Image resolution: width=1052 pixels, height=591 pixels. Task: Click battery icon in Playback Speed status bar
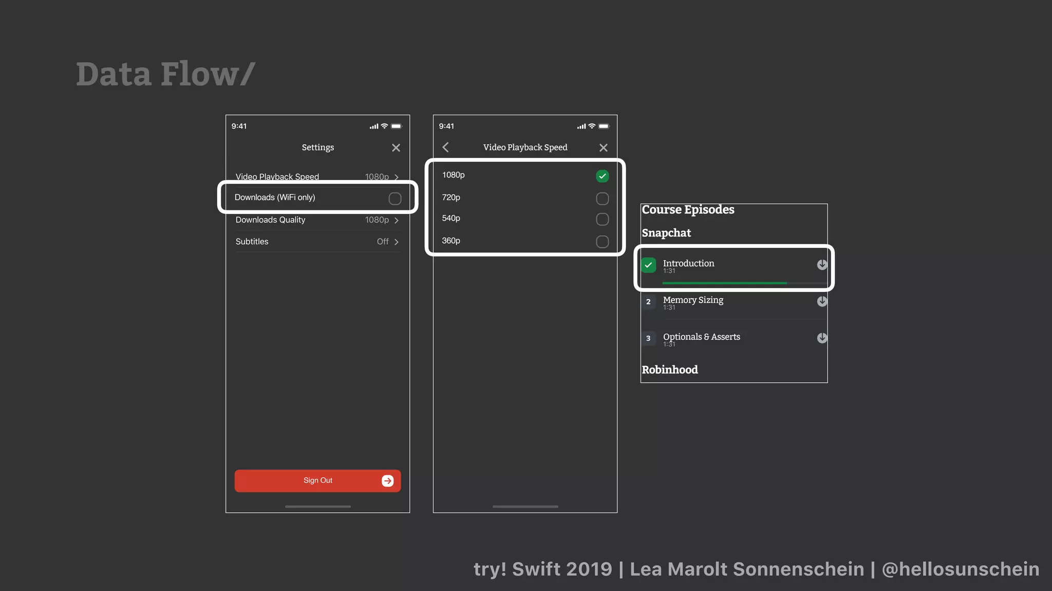[x=604, y=126]
